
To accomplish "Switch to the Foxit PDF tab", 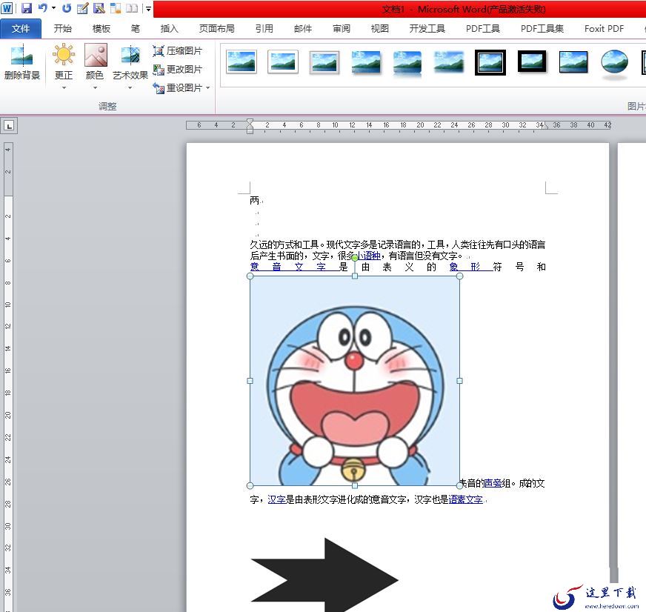I will 604,28.
